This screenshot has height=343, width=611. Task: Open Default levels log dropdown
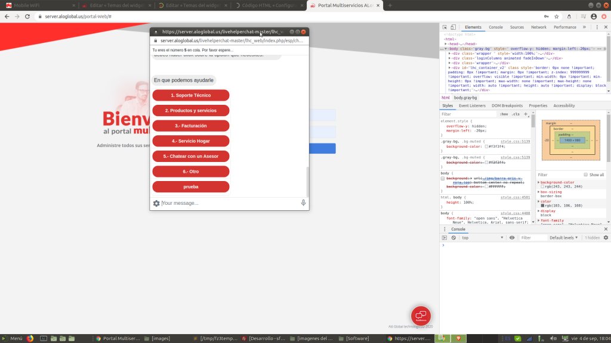tap(563, 238)
